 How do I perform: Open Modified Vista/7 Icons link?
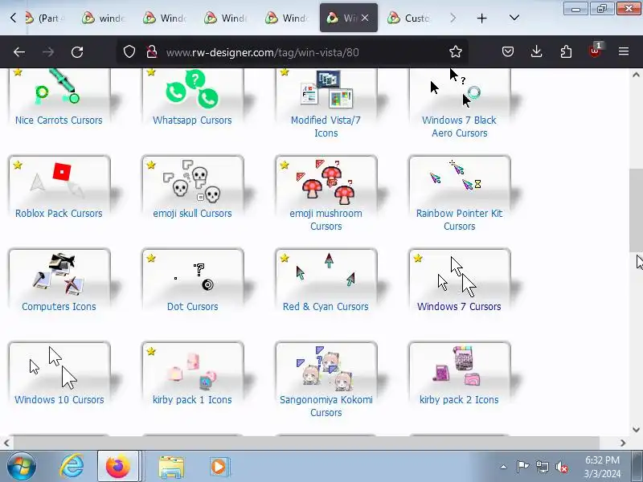(x=326, y=126)
